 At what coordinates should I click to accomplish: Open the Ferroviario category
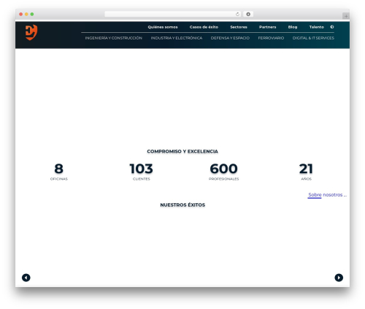271,38
